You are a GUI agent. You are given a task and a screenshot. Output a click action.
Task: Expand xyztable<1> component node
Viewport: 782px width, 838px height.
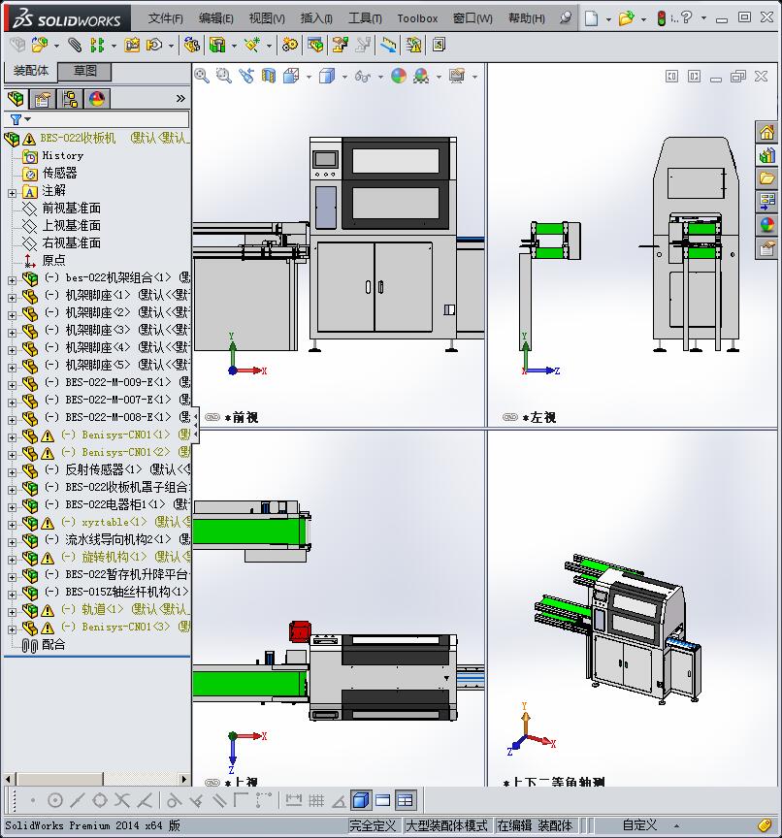[13, 525]
